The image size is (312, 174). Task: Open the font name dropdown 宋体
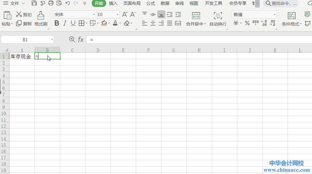pyautogui.click(x=94, y=14)
